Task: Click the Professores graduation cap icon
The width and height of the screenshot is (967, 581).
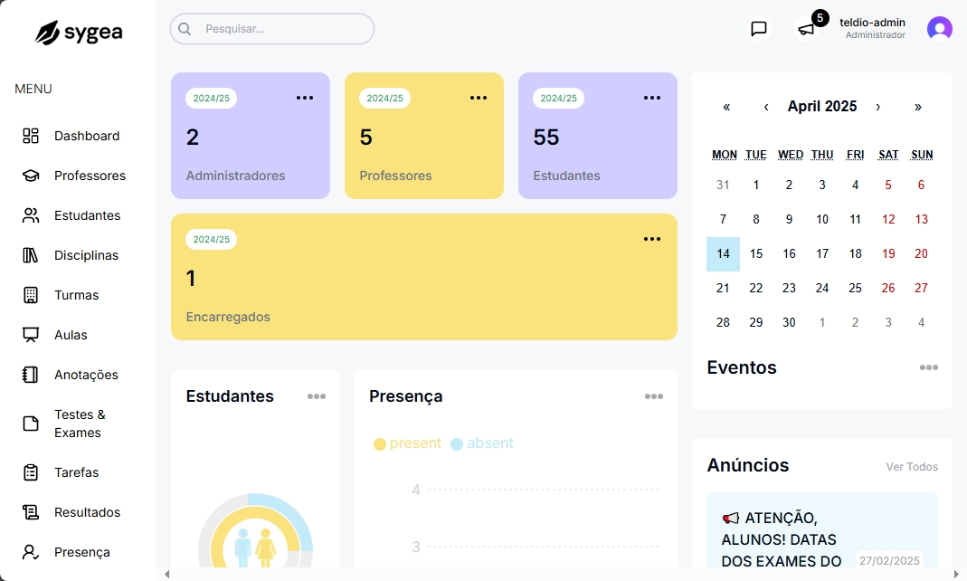Action: click(x=31, y=176)
